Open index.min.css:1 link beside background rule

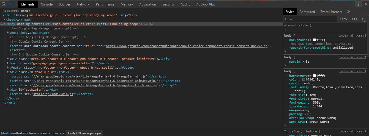(352, 35)
